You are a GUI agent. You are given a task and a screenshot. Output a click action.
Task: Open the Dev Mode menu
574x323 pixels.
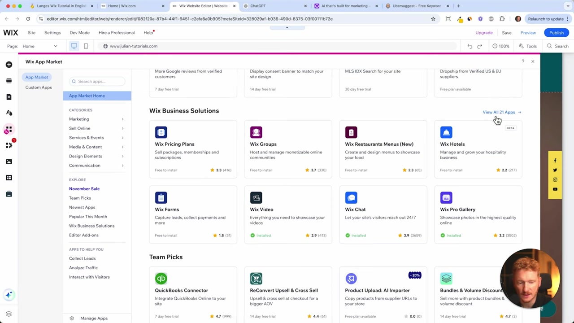click(x=79, y=33)
